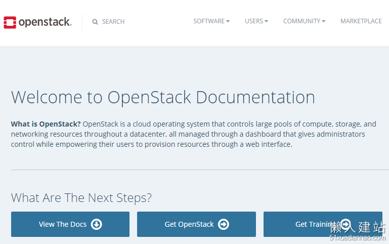Open the SOFTWARE dropdown menu

(x=211, y=21)
